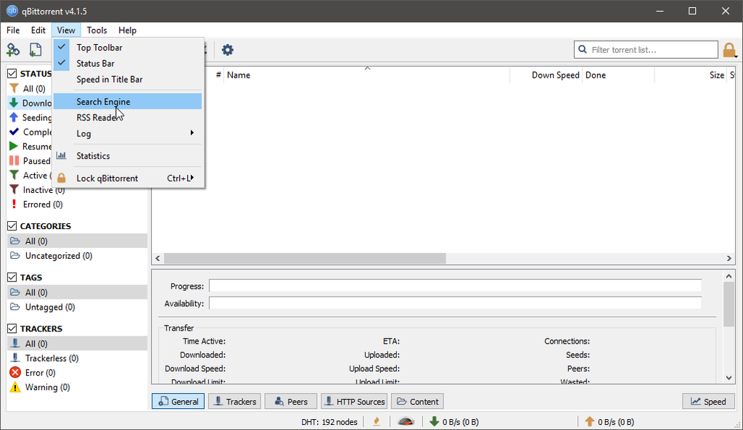Switch to the Peers tab
Image resolution: width=743 pixels, height=430 pixels.
pos(290,400)
